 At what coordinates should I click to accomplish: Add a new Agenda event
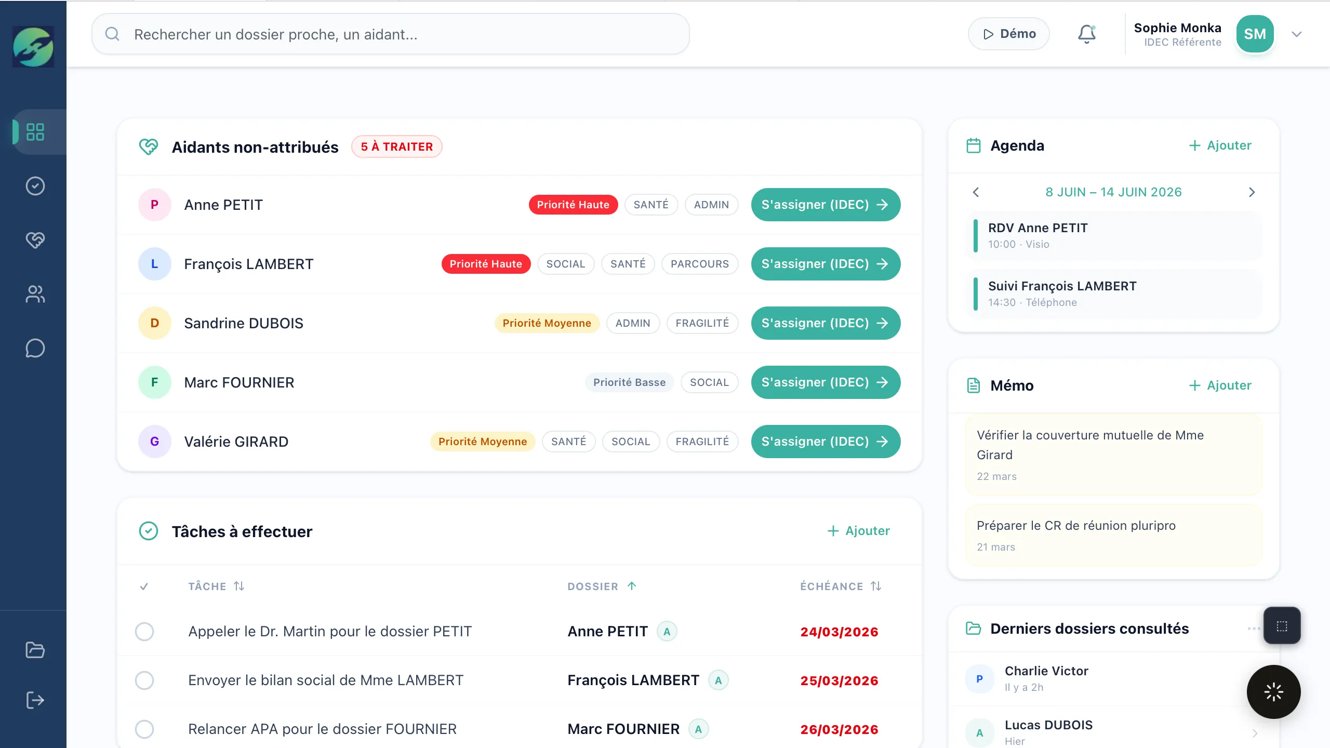(1220, 145)
